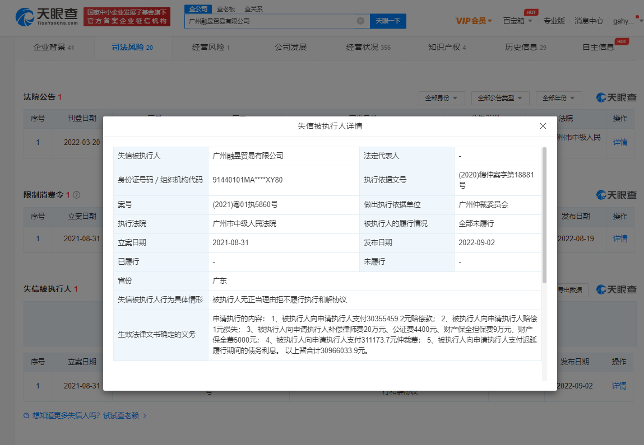This screenshot has height=445, width=644.
Task: Click the 广东 province value in dialog
Action: click(220, 281)
